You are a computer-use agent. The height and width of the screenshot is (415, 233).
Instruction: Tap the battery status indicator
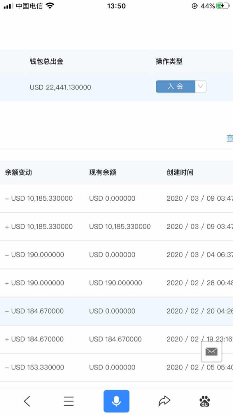pyautogui.click(x=223, y=6)
